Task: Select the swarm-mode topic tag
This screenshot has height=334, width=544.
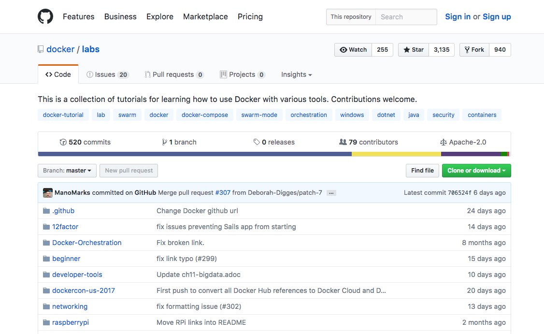Action: click(x=259, y=115)
